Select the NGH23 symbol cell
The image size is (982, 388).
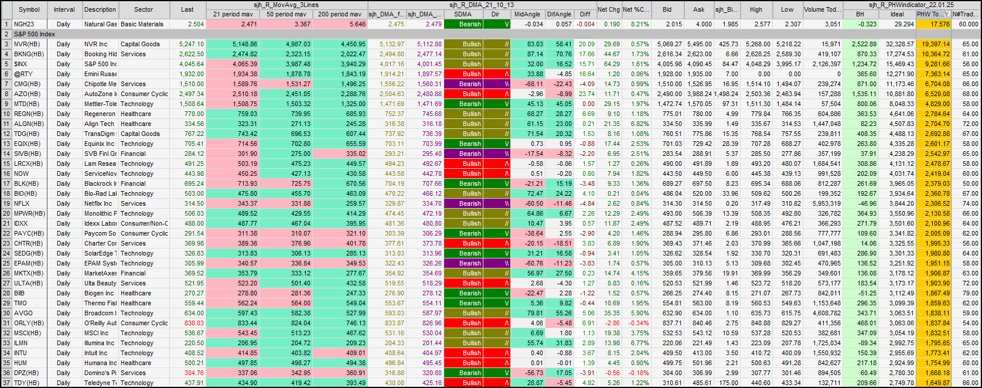(30, 24)
